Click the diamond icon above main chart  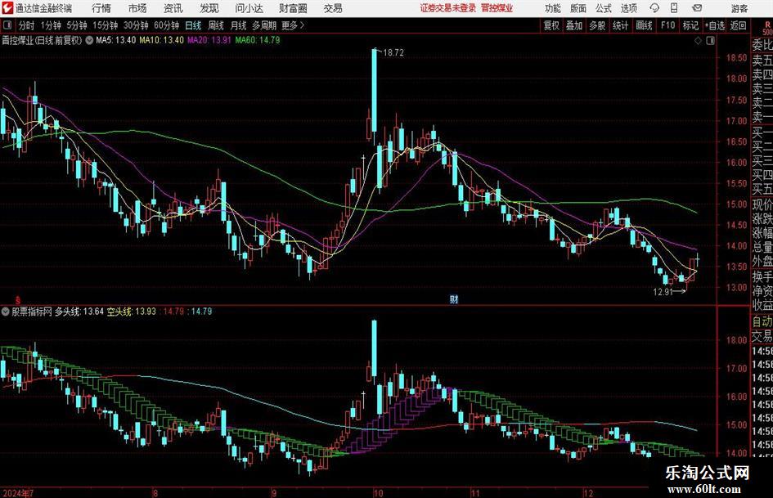coord(698,41)
